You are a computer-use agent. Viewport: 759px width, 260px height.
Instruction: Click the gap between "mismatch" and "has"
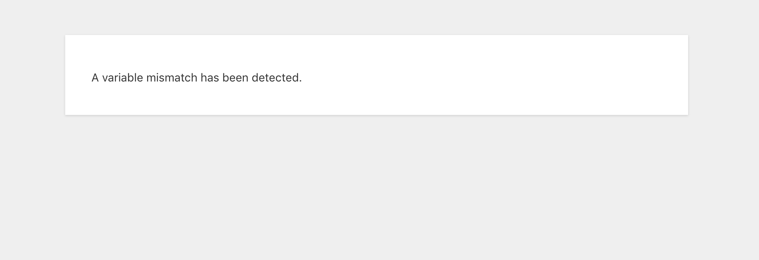199,77
